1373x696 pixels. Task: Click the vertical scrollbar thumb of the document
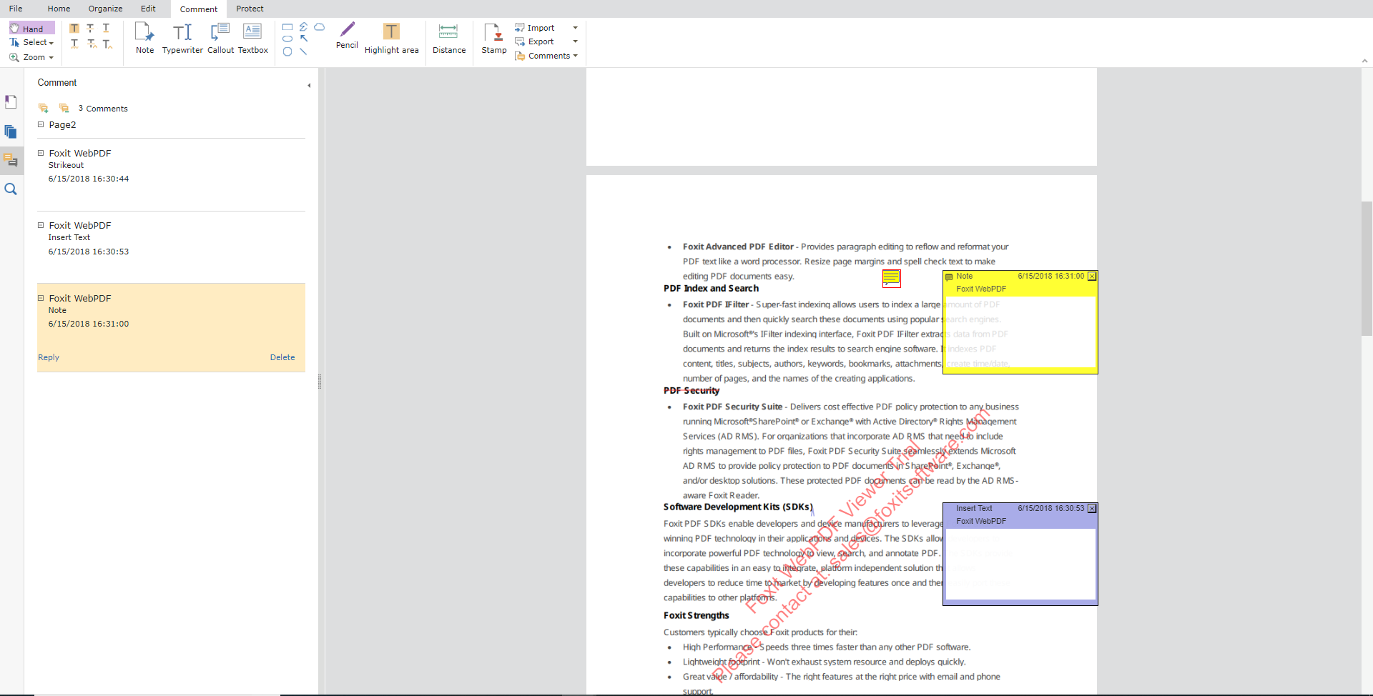click(1367, 269)
